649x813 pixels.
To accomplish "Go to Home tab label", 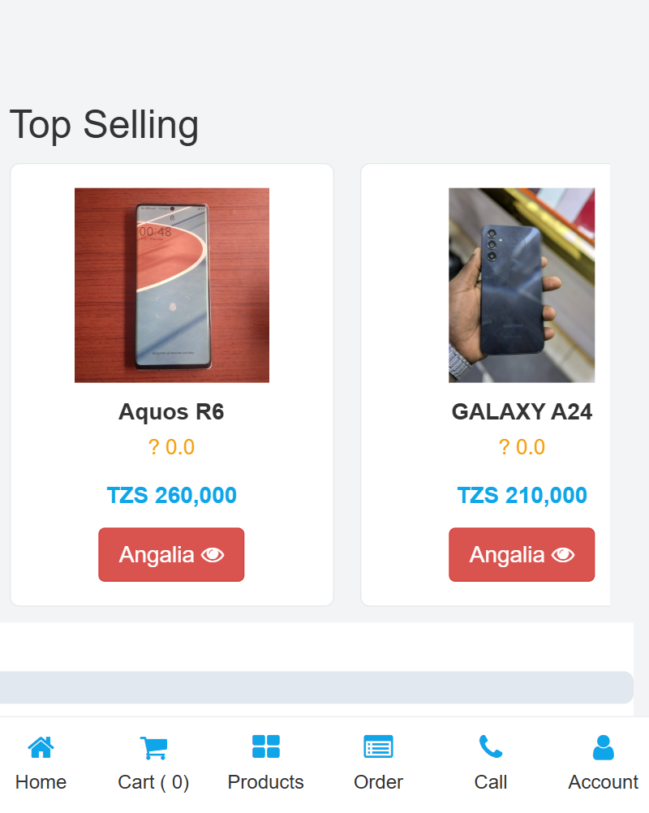I will point(41,782).
